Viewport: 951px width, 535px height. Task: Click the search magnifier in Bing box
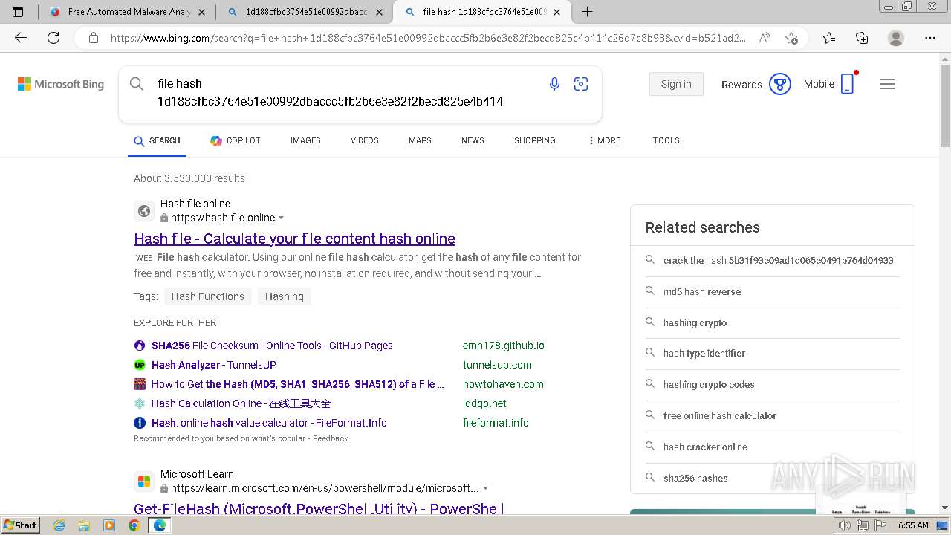[x=136, y=84]
